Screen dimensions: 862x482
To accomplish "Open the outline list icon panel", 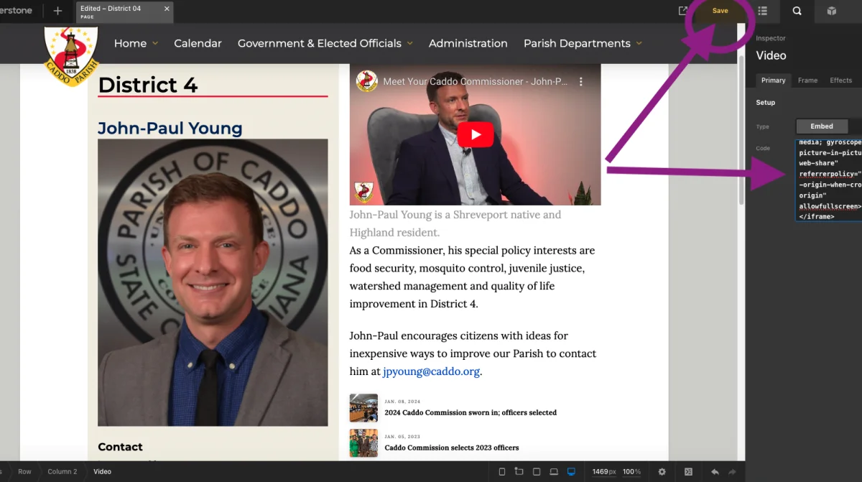I will [x=762, y=11].
